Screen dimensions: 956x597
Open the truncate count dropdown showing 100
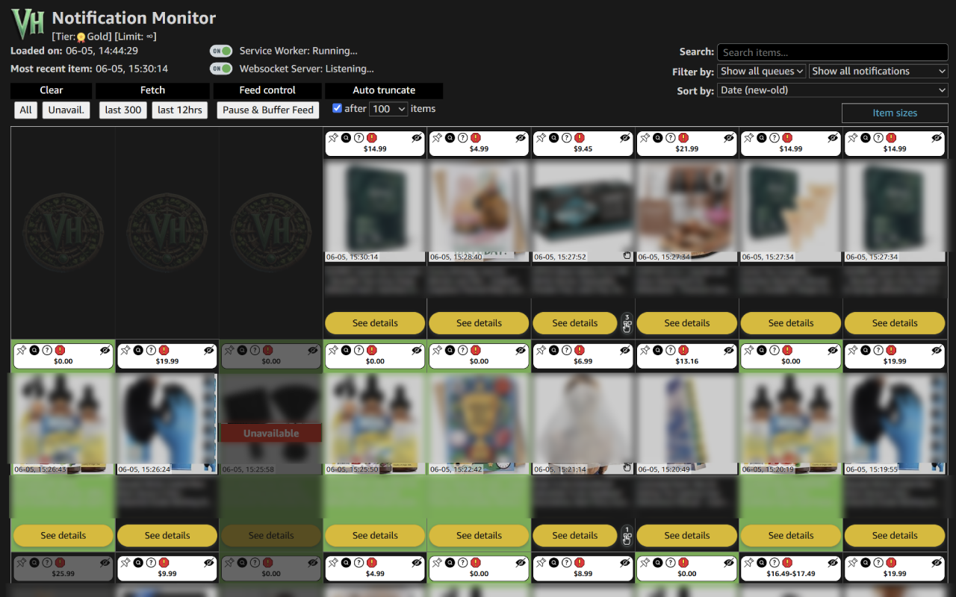pyautogui.click(x=388, y=109)
